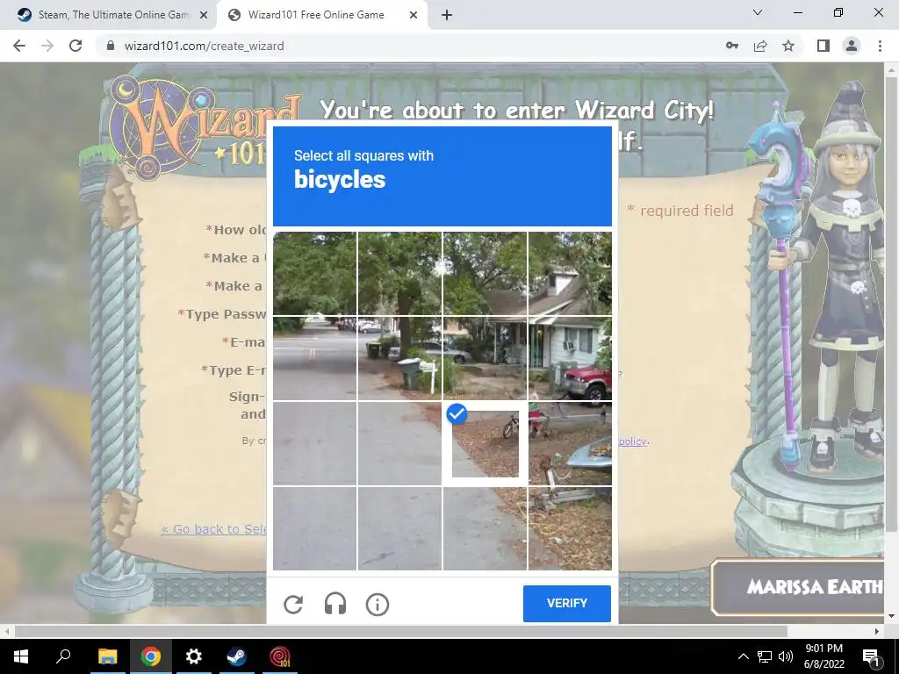
Task: Open the privacy policy link
Action: click(x=632, y=441)
